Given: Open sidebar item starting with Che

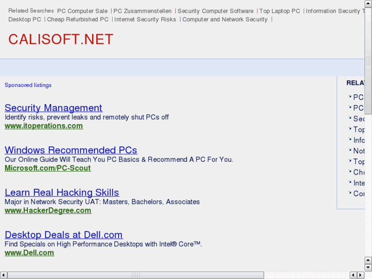Looking at the screenshot, I should 359,172.
